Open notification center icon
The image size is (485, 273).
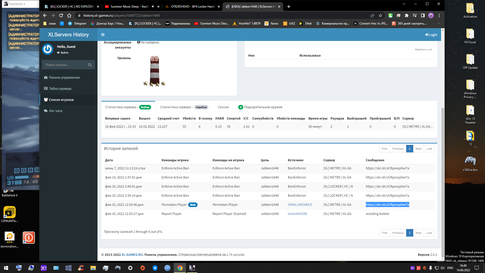click(477, 268)
